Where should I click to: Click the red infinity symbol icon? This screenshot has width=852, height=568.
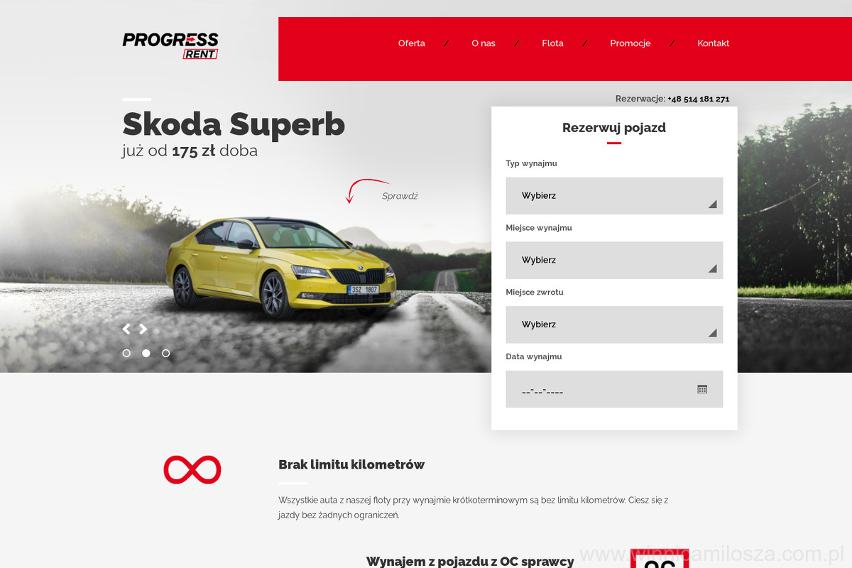(192, 470)
